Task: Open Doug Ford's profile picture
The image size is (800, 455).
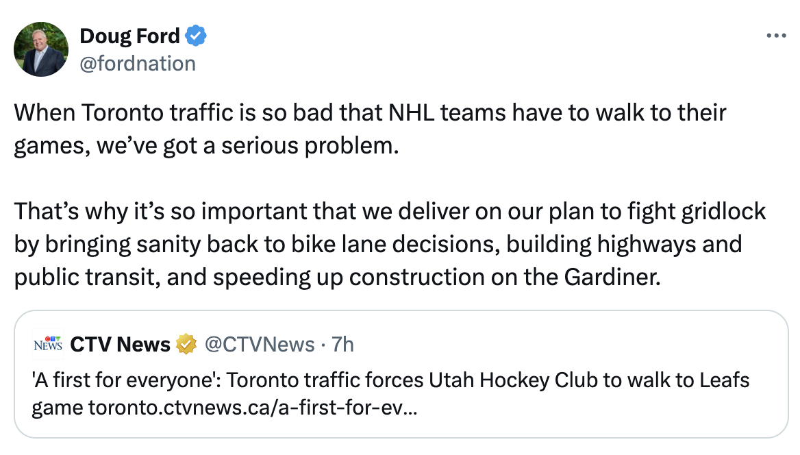Action: pos(41,49)
